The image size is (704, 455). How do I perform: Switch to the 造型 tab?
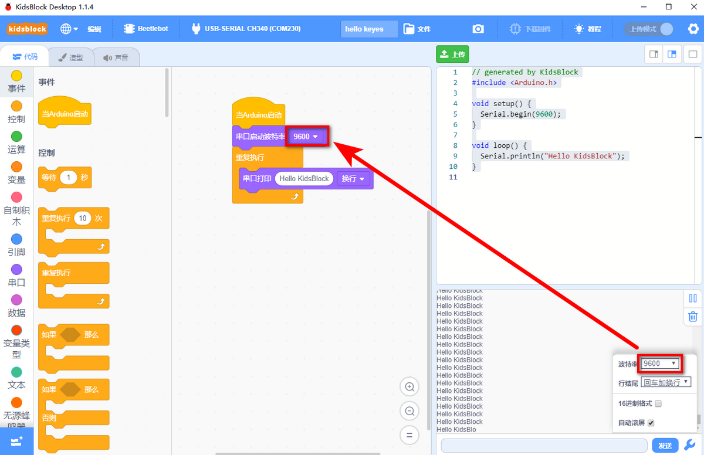(x=70, y=57)
